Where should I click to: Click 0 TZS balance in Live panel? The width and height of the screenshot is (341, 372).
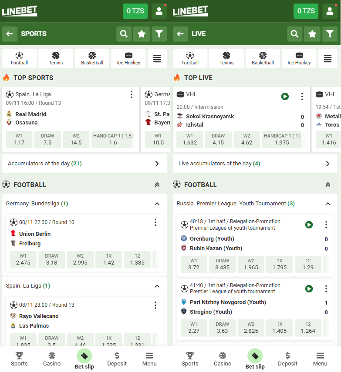(306, 11)
